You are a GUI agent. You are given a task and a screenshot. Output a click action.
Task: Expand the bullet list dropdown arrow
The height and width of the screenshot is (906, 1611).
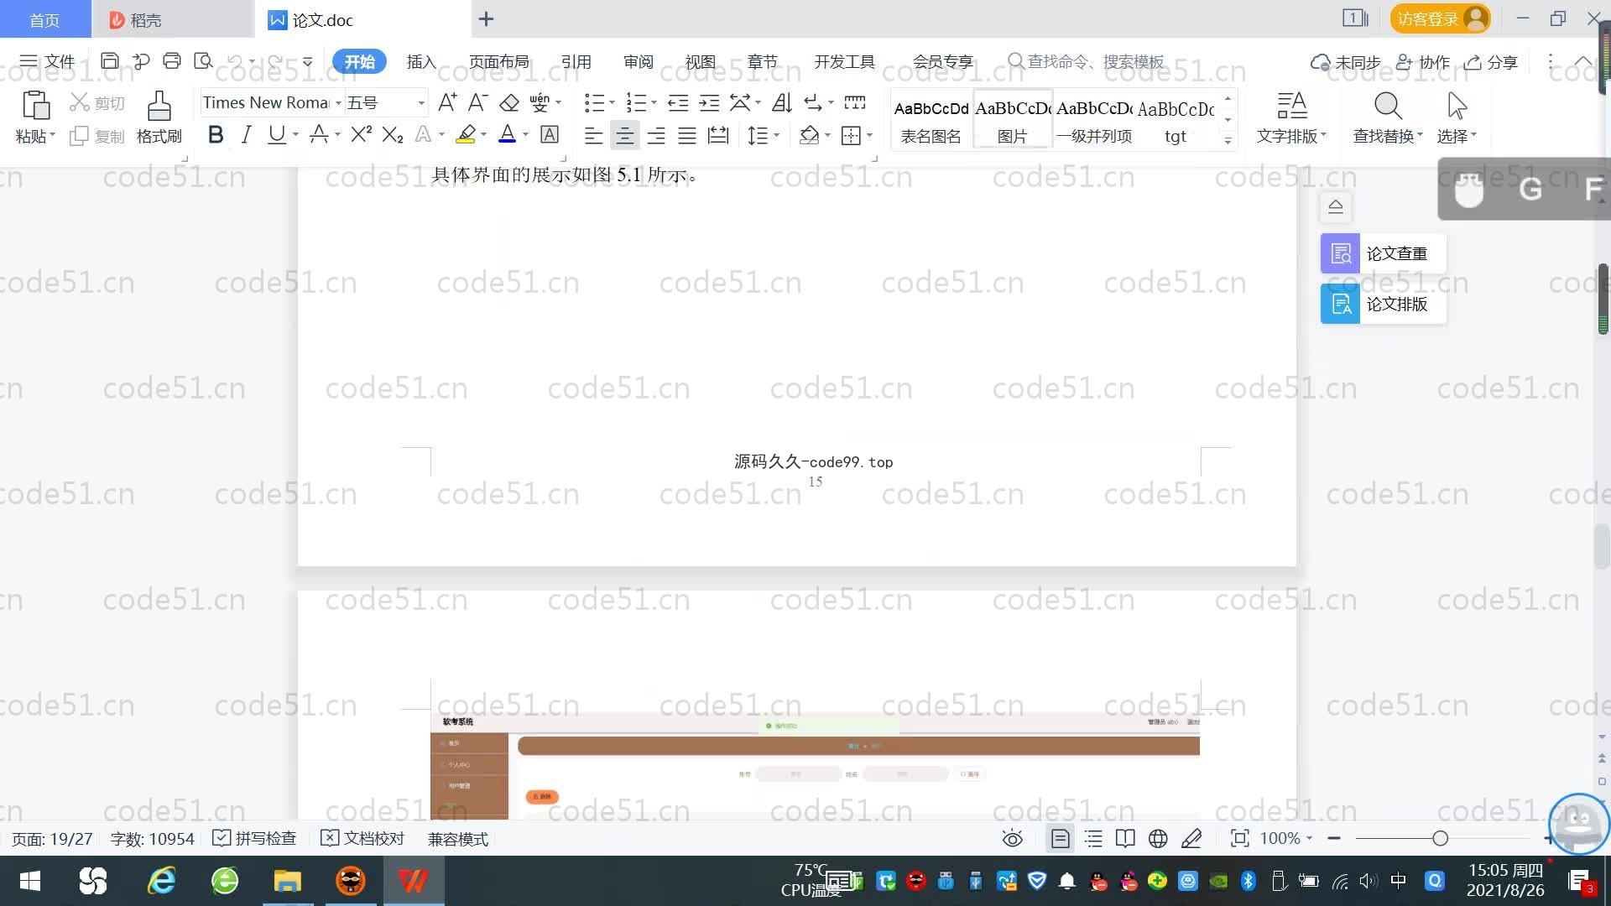[x=612, y=102]
